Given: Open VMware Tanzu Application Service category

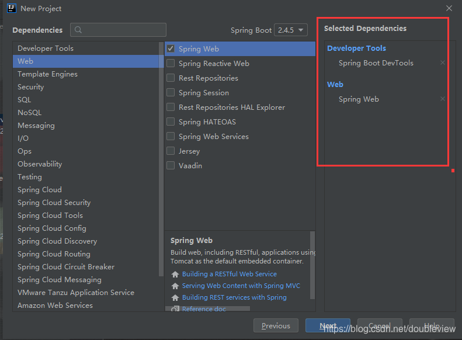Looking at the screenshot, I should (x=86, y=293).
